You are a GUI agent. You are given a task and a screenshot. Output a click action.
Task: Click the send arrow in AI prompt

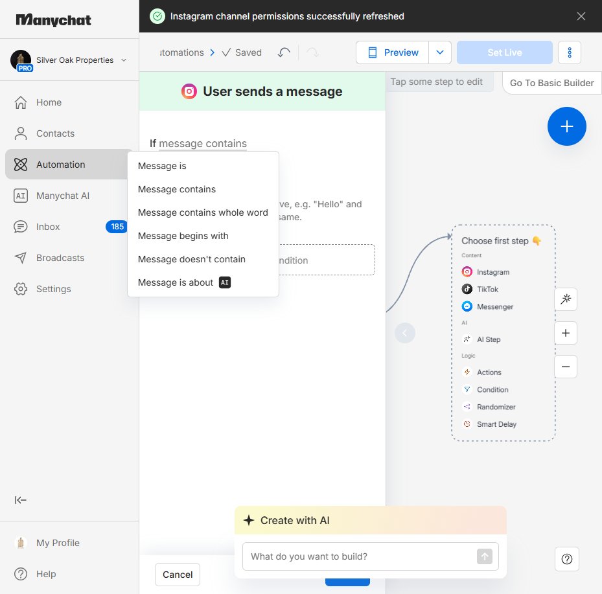pos(485,556)
